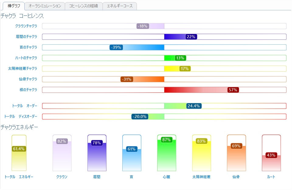Select the 83% solar plexus energy column
Viewport: 292px width, 190px height.
(x=201, y=153)
